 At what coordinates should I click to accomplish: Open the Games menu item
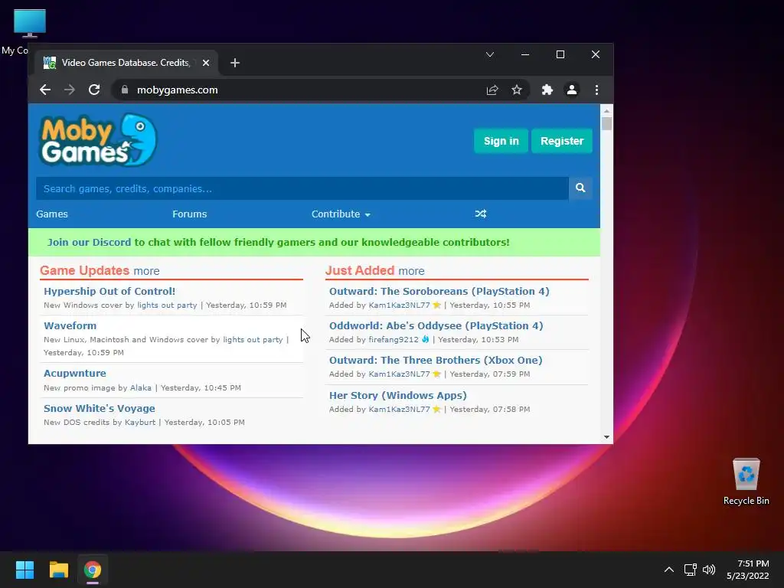[x=52, y=214]
